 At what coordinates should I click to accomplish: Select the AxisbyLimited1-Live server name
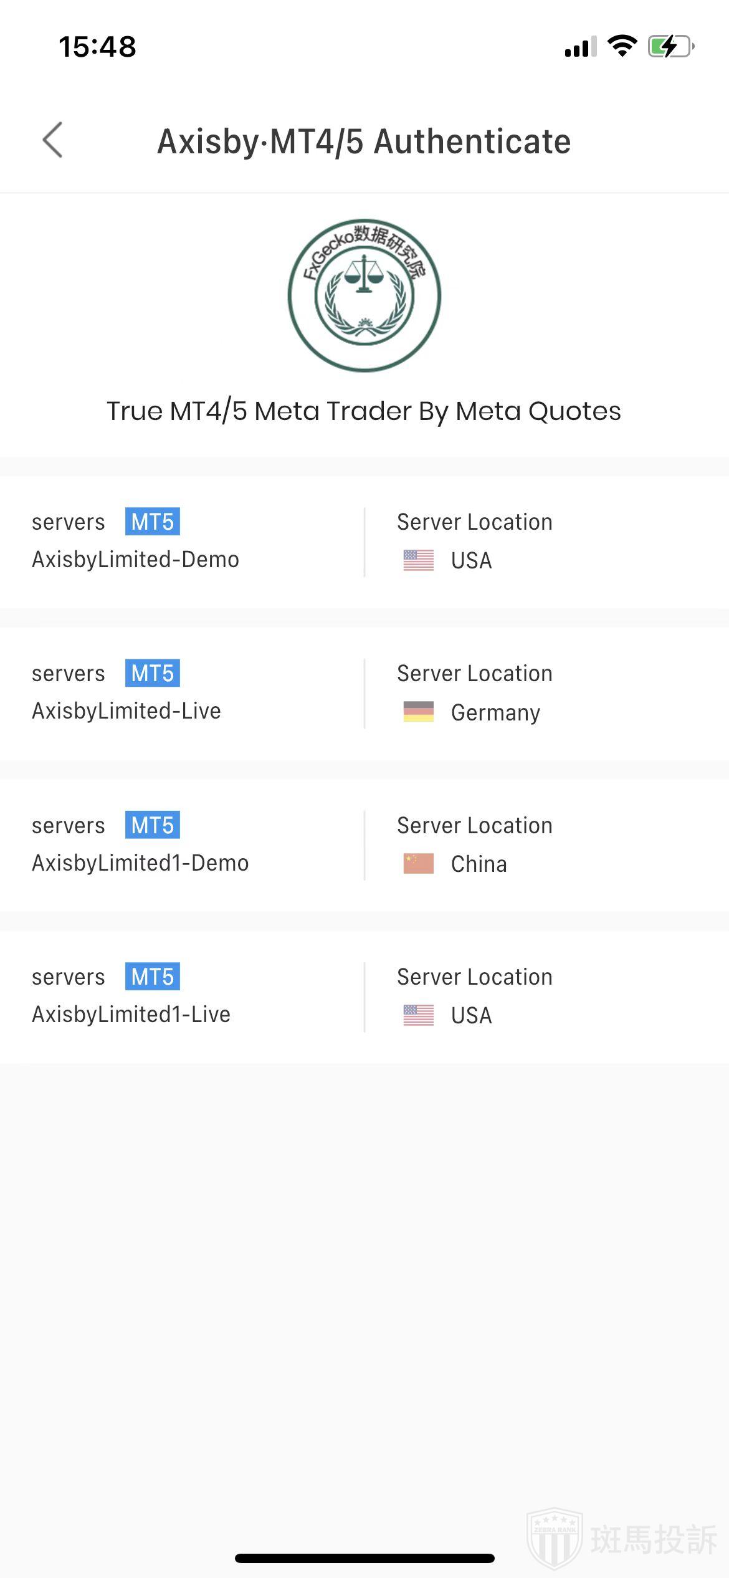131,1015
